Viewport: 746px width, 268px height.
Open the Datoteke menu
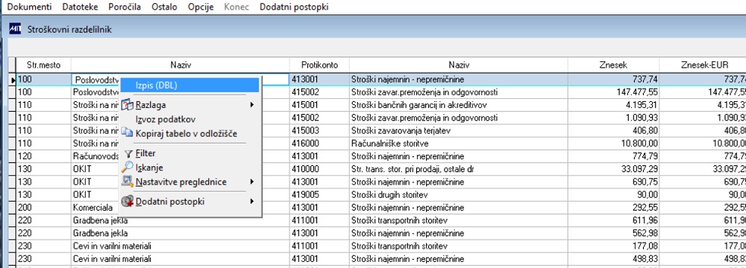tap(80, 7)
